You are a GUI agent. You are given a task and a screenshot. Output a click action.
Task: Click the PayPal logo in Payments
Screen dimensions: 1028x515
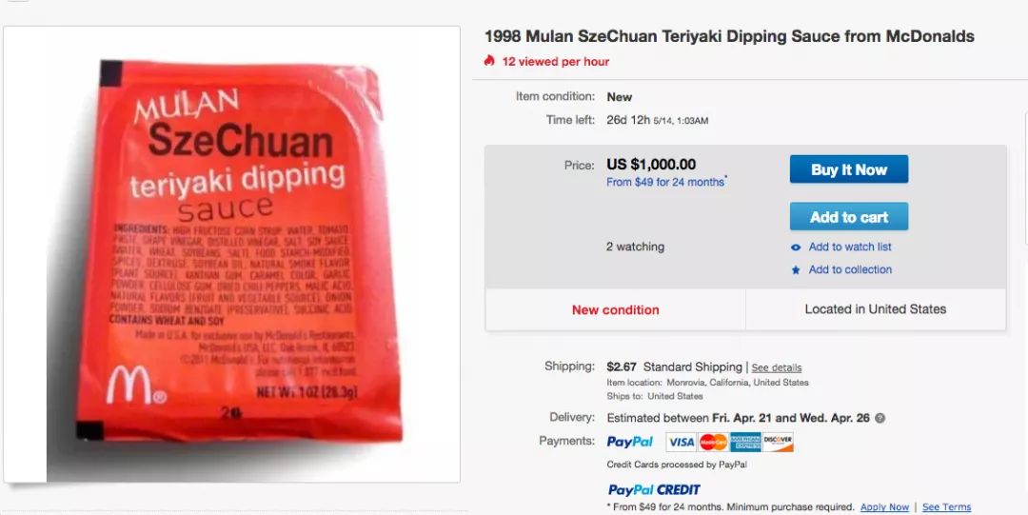click(x=629, y=443)
